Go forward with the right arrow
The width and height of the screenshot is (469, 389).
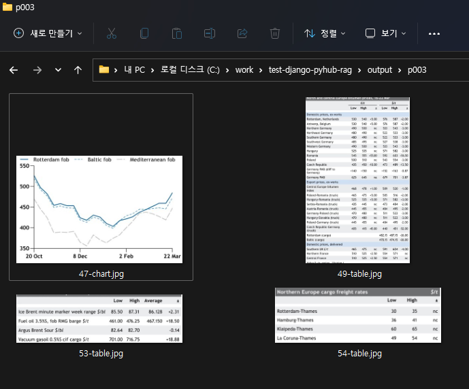click(x=37, y=70)
